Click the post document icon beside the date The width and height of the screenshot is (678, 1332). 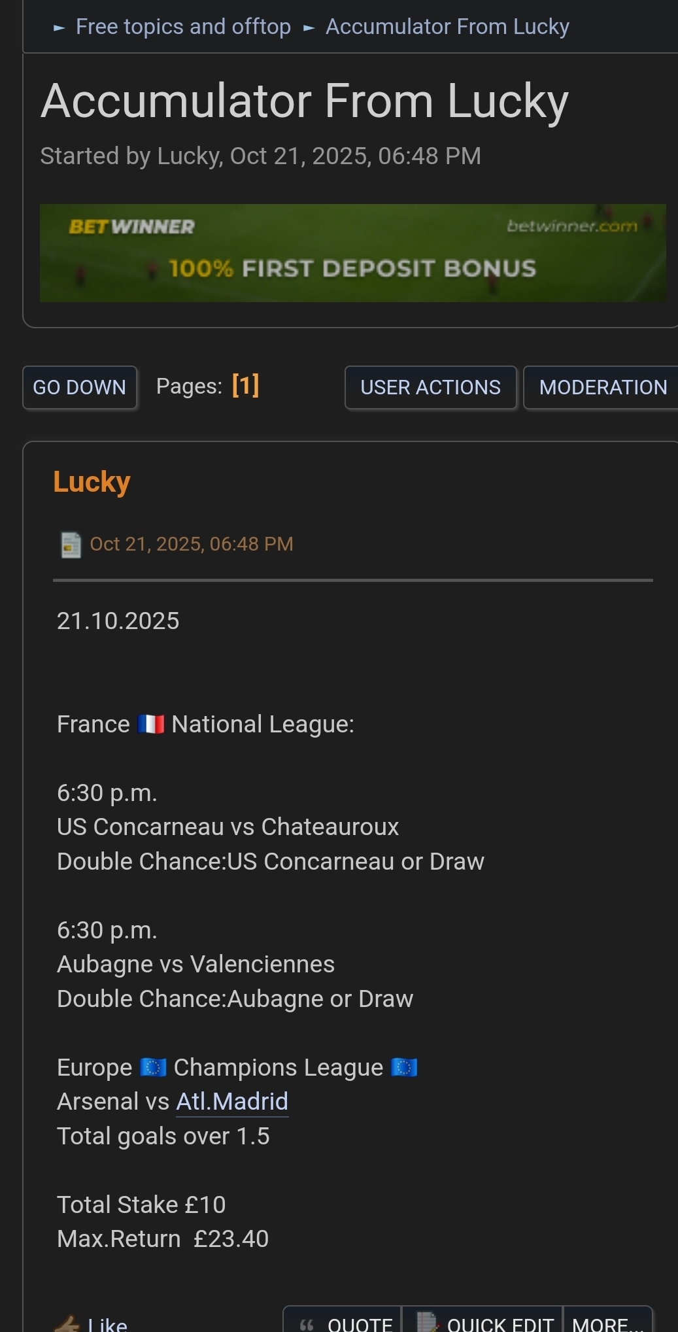[71, 545]
